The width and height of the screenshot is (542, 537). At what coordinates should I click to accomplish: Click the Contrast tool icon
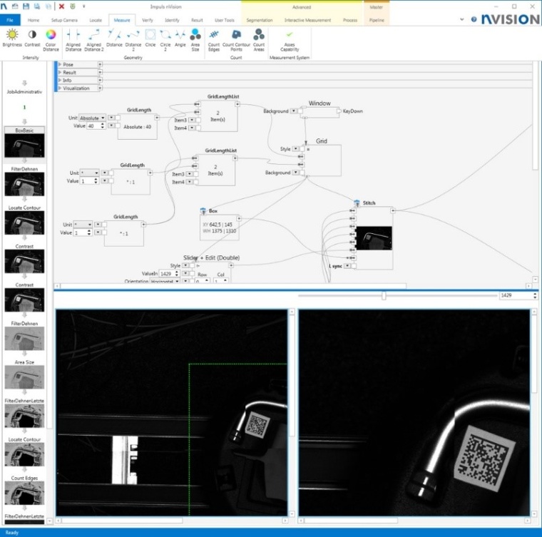click(x=32, y=36)
